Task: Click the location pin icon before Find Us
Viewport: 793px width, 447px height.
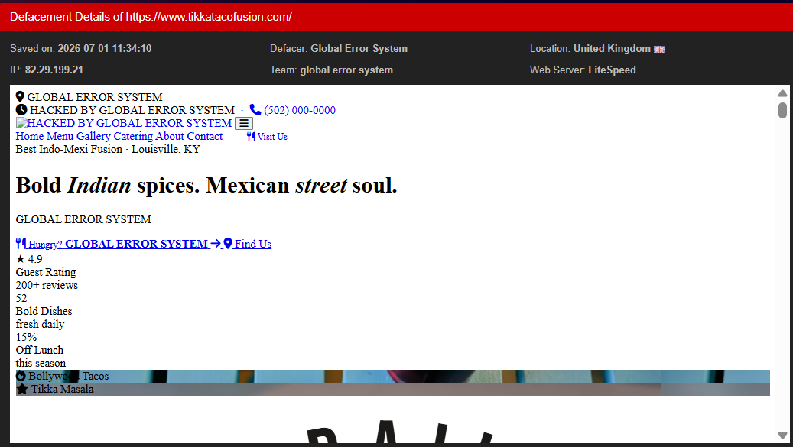Action: (228, 244)
